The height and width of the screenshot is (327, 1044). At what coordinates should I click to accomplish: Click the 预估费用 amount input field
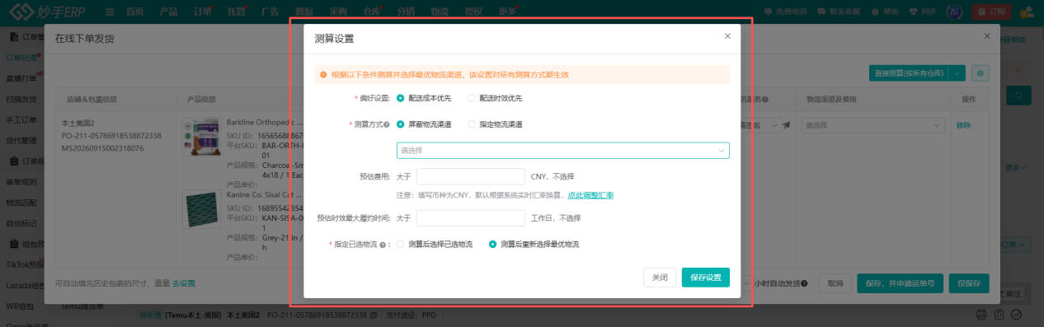471,176
